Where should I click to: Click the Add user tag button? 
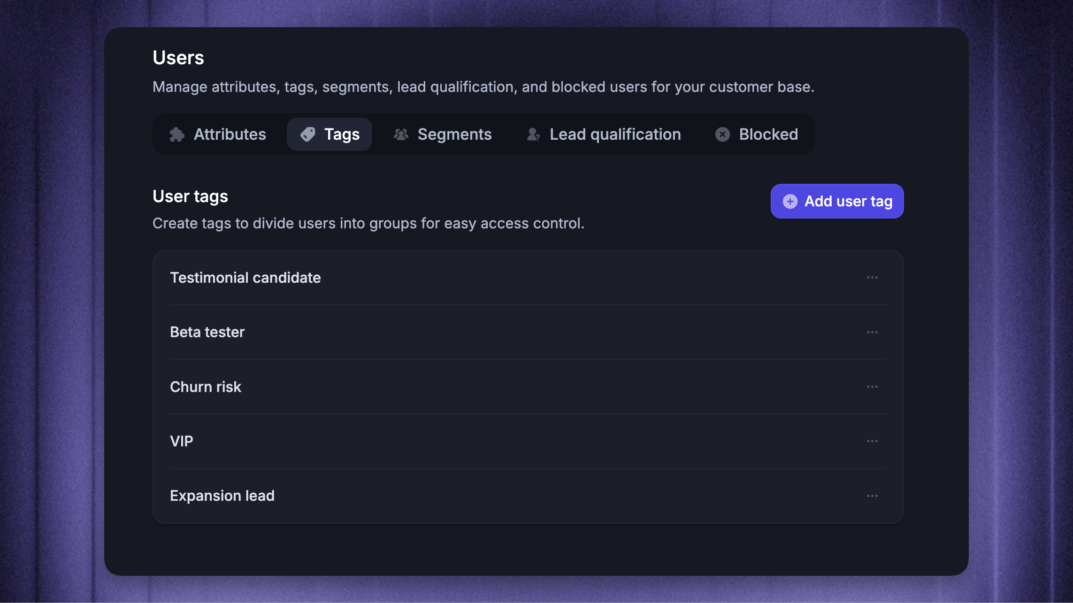click(837, 201)
